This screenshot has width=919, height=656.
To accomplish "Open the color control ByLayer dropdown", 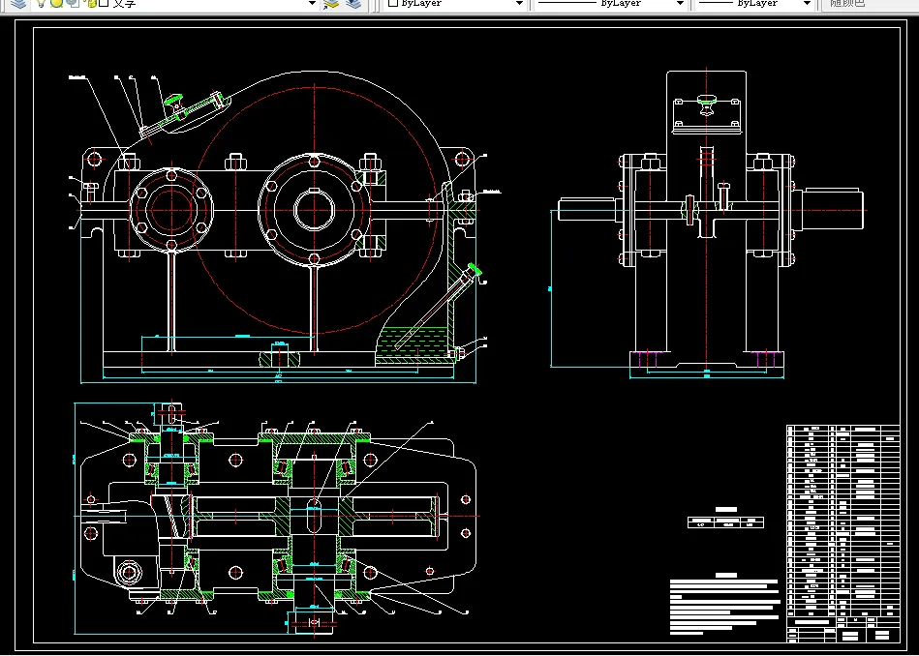I will click(519, 4).
